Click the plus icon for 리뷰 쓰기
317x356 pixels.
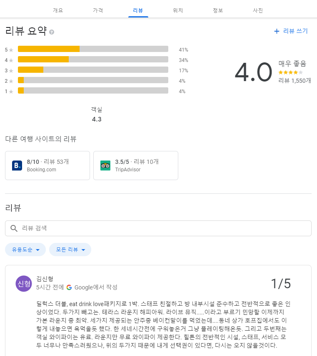pyautogui.click(x=277, y=31)
